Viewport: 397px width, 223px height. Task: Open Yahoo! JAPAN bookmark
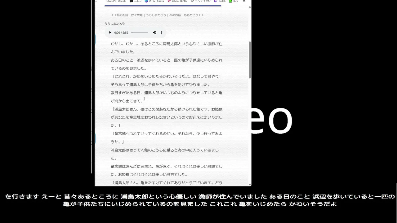pyautogui.click(x=177, y=1)
